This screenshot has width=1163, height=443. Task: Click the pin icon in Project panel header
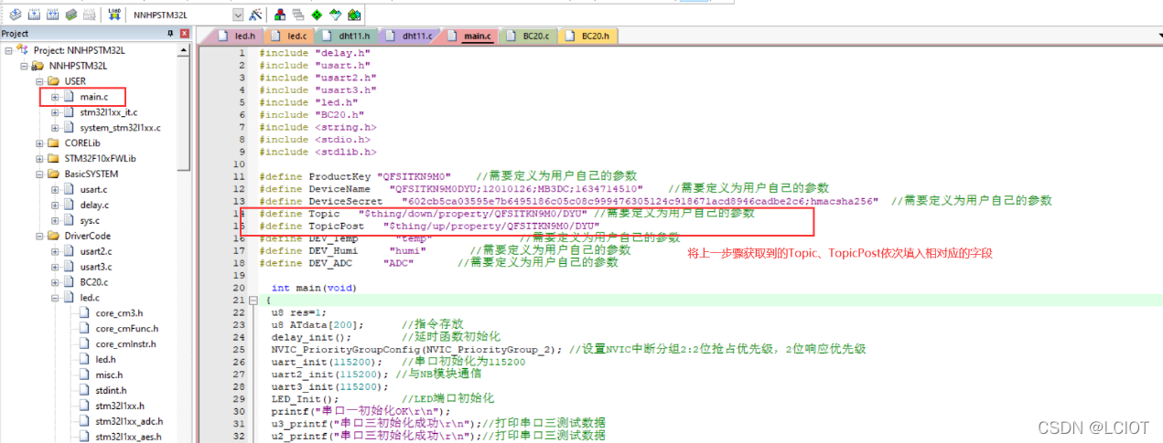pos(170,34)
